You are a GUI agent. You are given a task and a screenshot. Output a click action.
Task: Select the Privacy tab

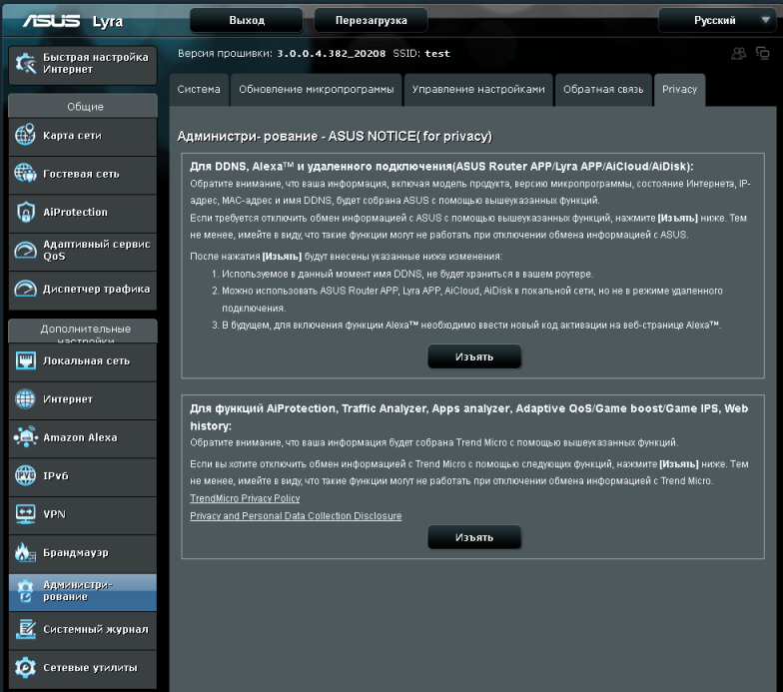tap(679, 90)
